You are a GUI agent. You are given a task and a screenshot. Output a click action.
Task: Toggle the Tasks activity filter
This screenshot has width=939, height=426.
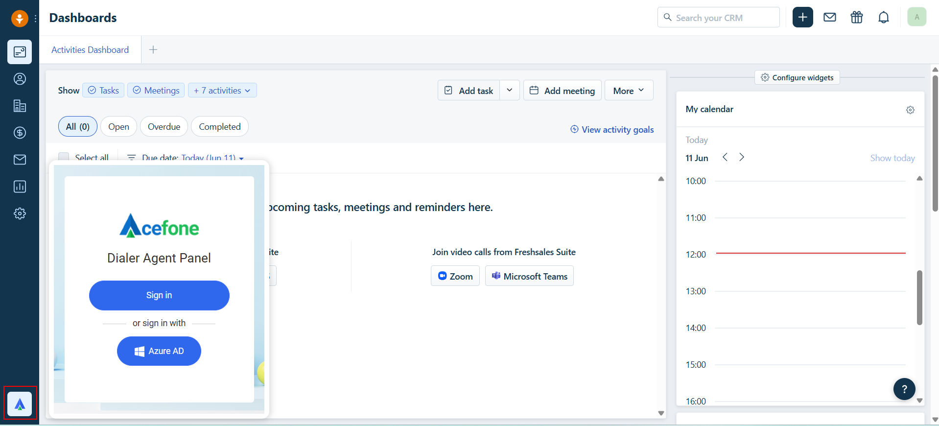pyautogui.click(x=103, y=90)
